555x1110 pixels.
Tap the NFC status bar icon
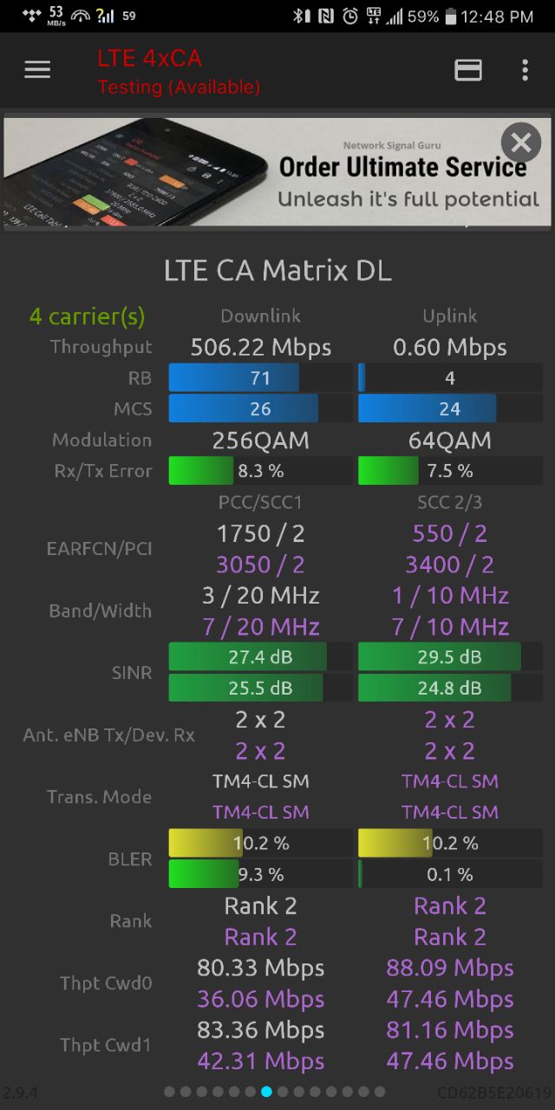325,16
